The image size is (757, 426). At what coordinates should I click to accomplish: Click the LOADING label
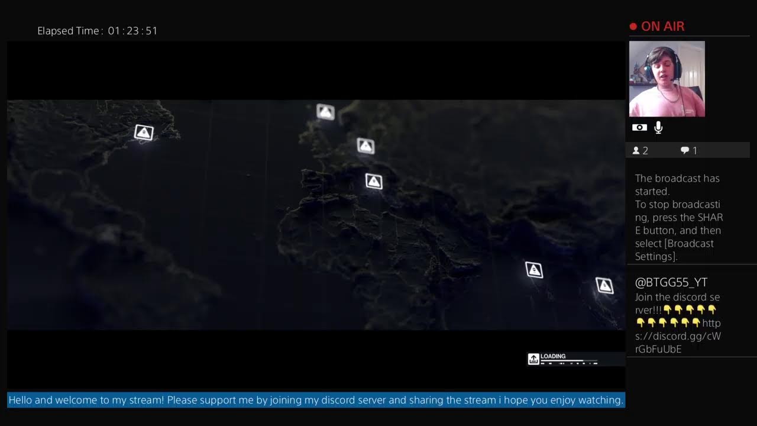(553, 356)
